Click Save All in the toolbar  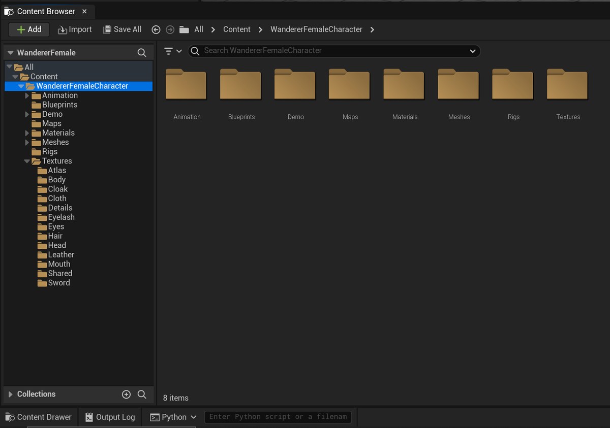coord(122,29)
